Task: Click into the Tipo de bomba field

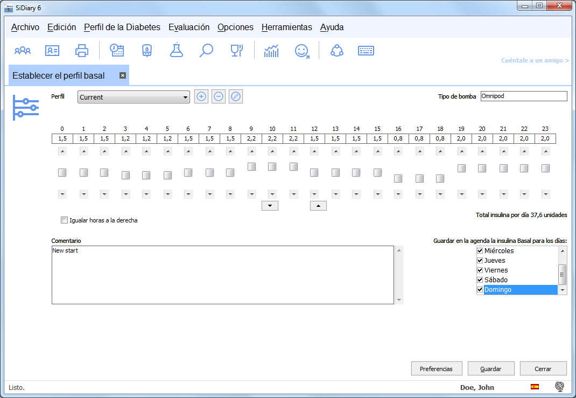Action: (523, 96)
